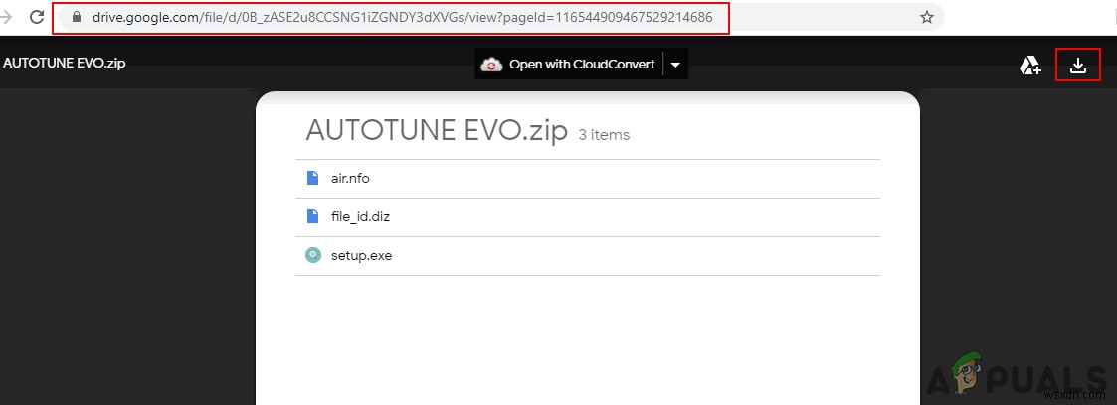Open the file_id.diz file entry
The height and width of the screenshot is (405, 1117).
pos(588,216)
